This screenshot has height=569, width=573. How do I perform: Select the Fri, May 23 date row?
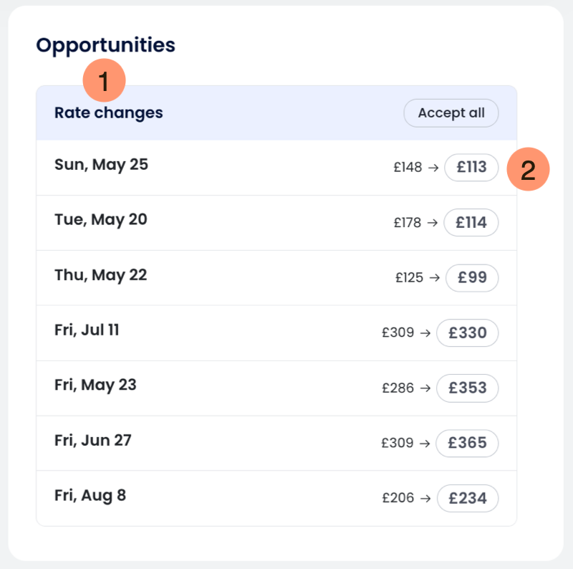tap(95, 386)
